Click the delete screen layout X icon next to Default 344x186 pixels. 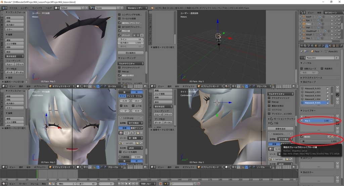[x=86, y=8]
